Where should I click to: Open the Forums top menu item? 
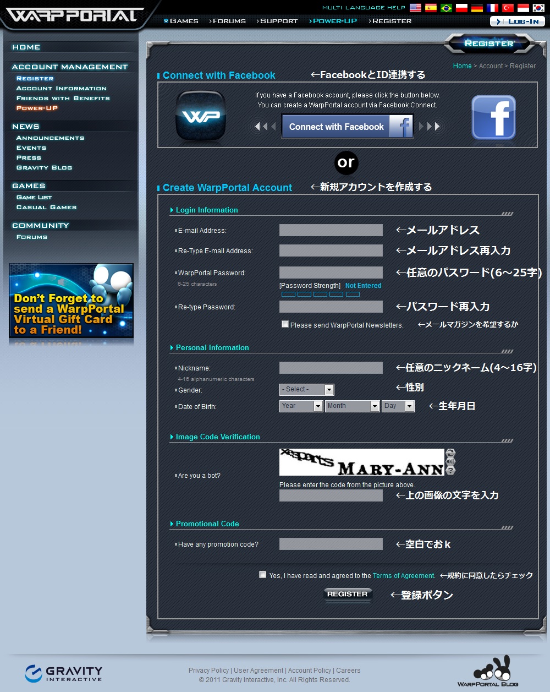(228, 21)
